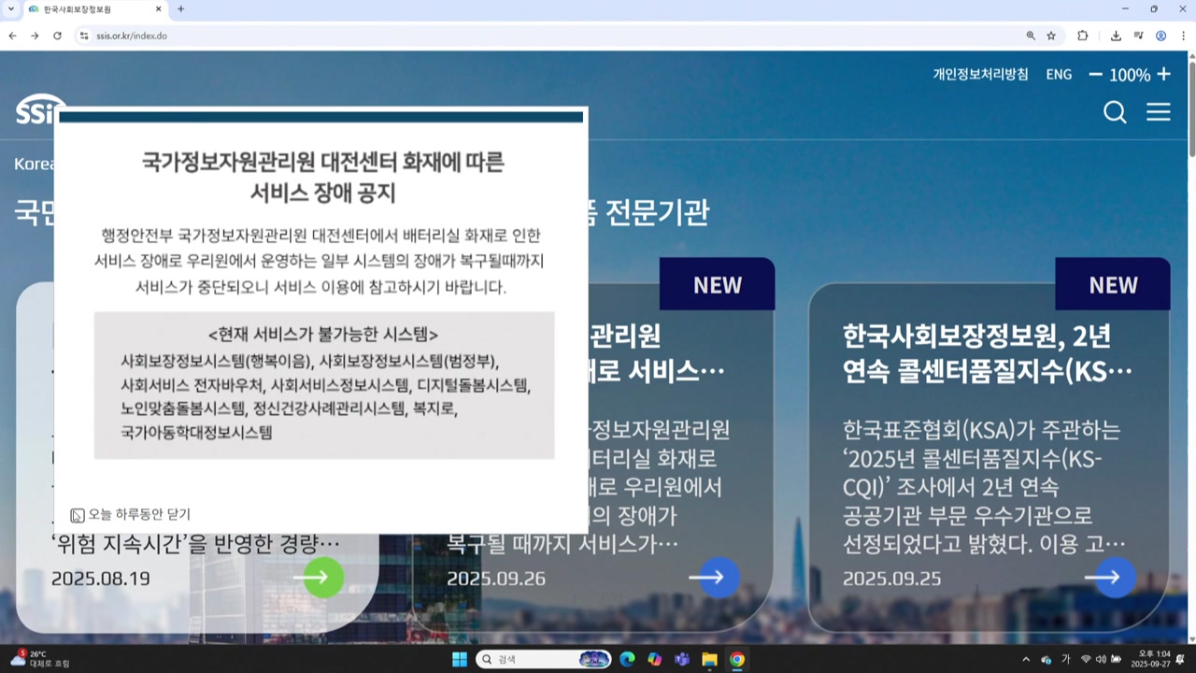Switch to the 한국사회보장정보원 browser tab
Image resolution: width=1196 pixels, height=673 pixels.
click(84, 9)
